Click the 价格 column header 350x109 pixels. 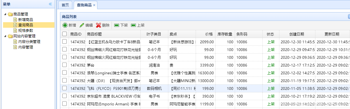tap(205, 34)
